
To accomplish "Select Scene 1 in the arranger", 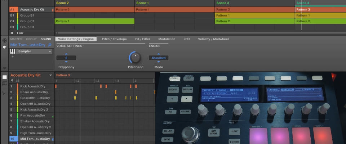I will [143, 3].
